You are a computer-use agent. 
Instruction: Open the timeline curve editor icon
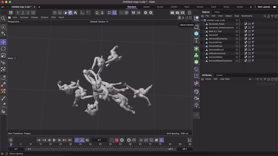tap(189, 140)
